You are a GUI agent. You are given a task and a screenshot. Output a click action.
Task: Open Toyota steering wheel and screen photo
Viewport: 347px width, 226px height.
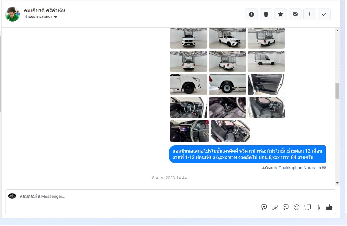(190, 131)
